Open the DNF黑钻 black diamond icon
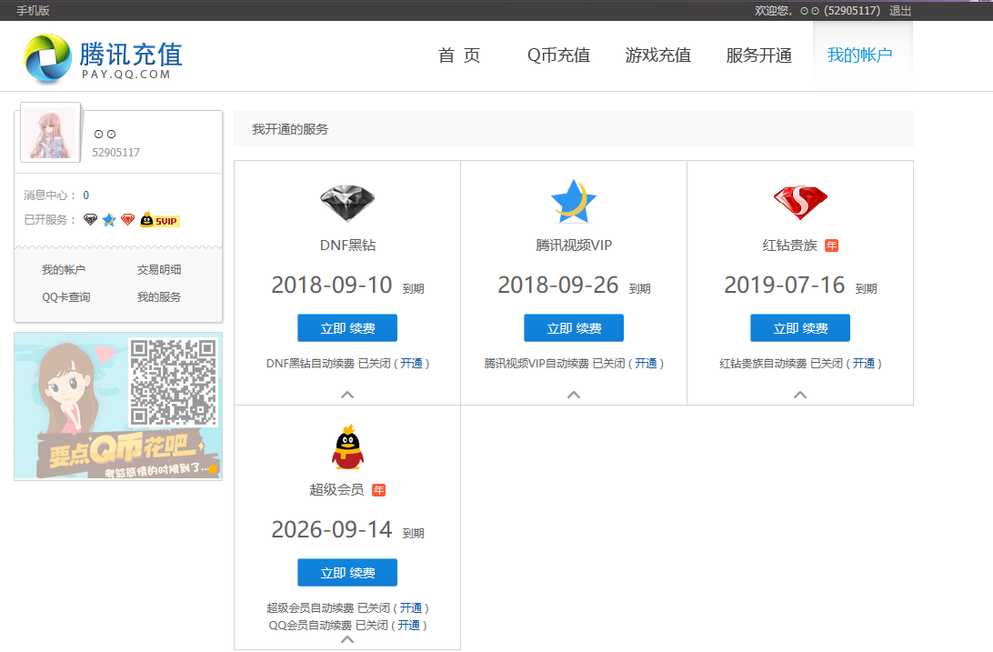Viewport: 993px width, 652px height. click(x=347, y=203)
